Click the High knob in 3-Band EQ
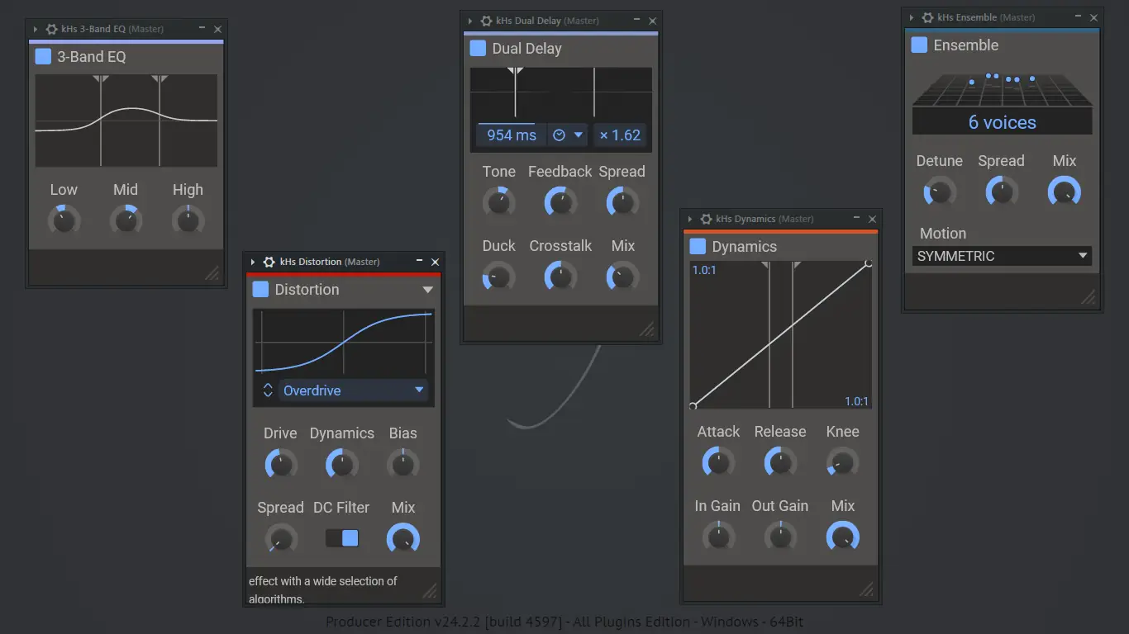 188,220
